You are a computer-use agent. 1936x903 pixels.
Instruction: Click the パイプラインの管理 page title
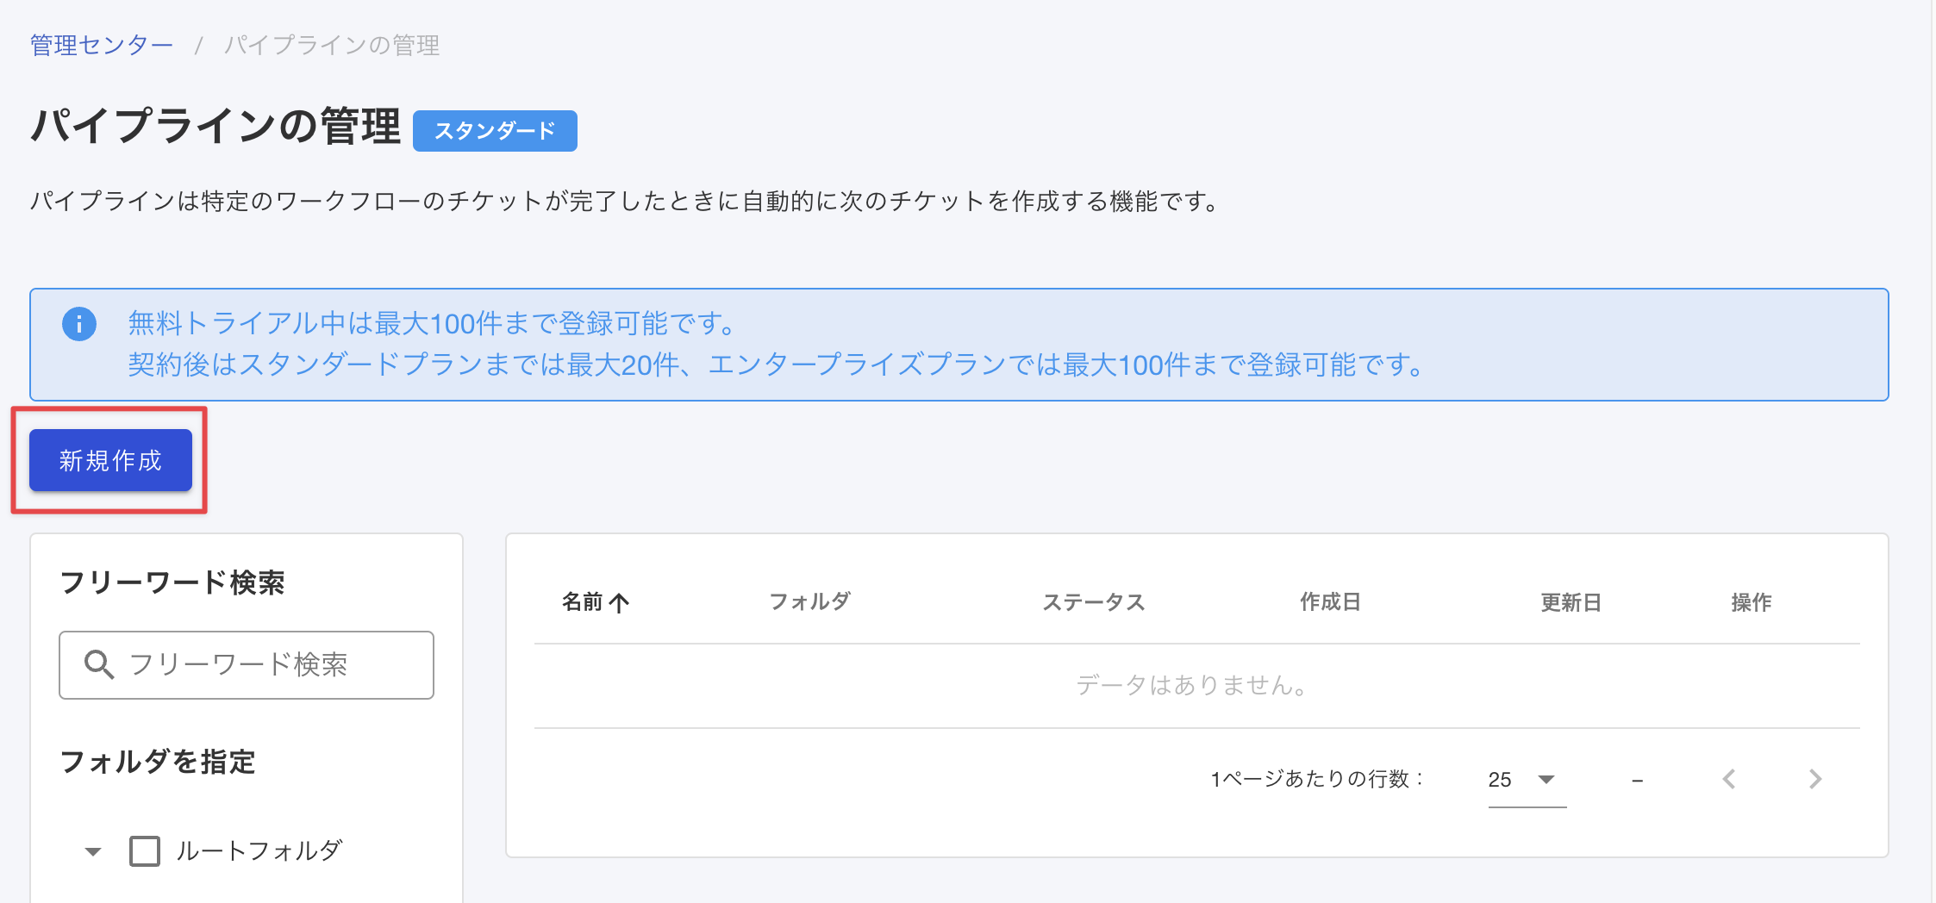[x=215, y=127]
